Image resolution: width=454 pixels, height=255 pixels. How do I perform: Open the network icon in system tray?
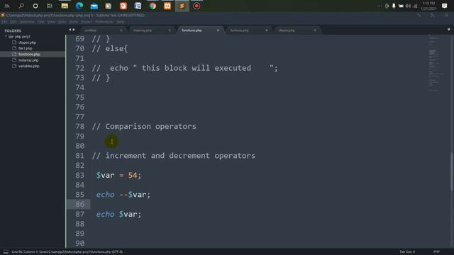pyautogui.click(x=415, y=6)
